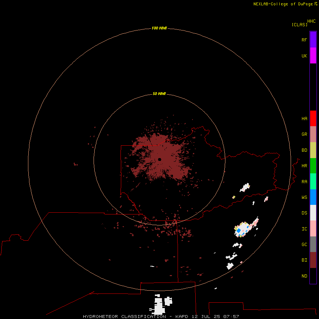The height and width of the screenshot is (319, 319).
Task: Click the BD legend label
Action: 304,150
